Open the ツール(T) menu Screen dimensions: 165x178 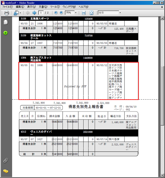(55, 7)
